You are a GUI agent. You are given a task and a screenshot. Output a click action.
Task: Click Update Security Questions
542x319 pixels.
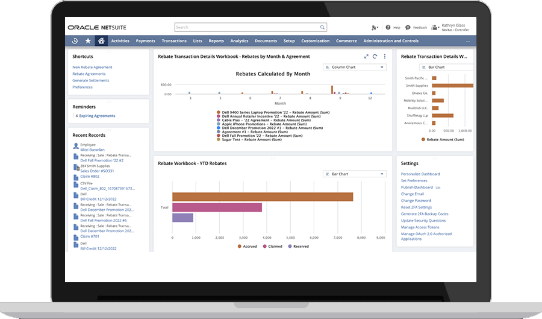(423, 220)
